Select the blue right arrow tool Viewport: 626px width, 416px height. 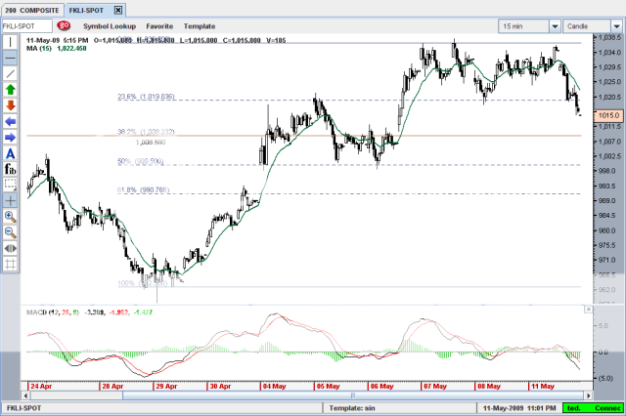11,137
